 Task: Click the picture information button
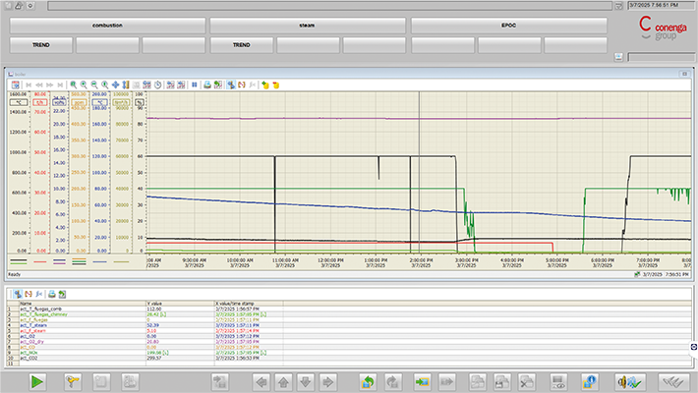tap(590, 382)
